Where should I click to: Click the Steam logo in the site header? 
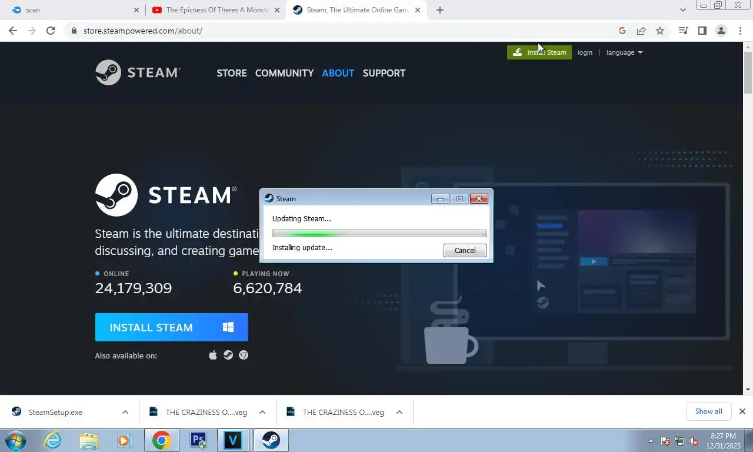[138, 72]
